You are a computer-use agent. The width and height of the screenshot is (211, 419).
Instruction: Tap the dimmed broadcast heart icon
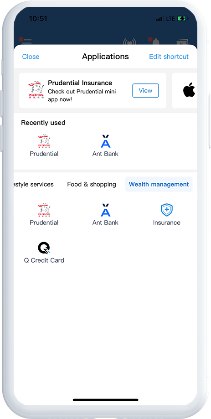pyautogui.click(x=129, y=41)
